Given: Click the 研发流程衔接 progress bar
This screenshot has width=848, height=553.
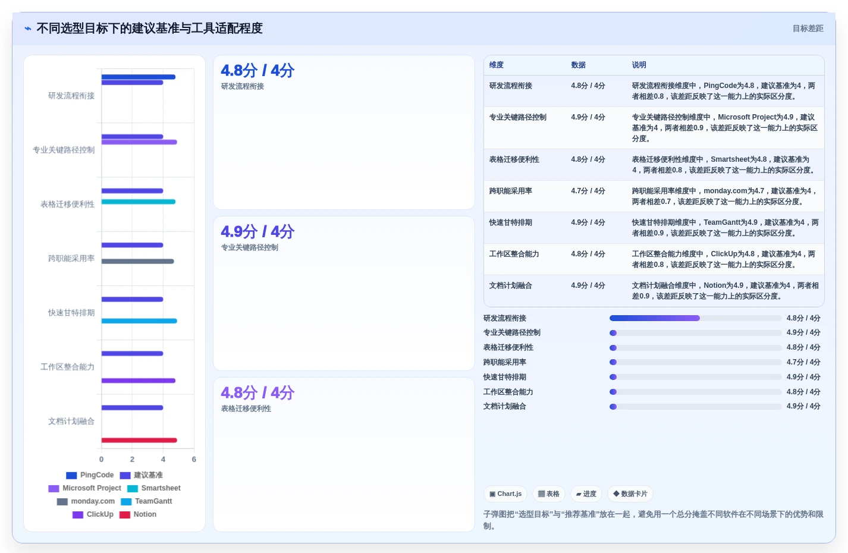Looking at the screenshot, I should [695, 318].
